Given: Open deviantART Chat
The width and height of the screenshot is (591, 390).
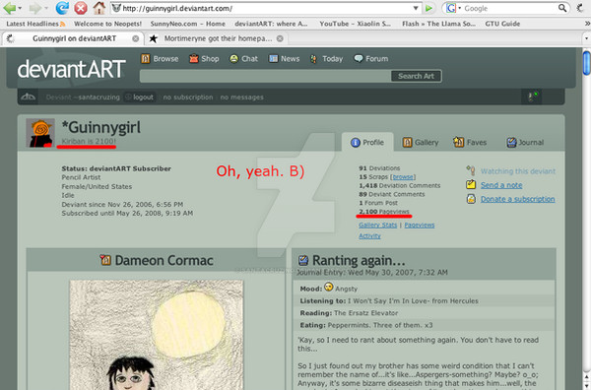Looking at the screenshot, I should coord(244,59).
